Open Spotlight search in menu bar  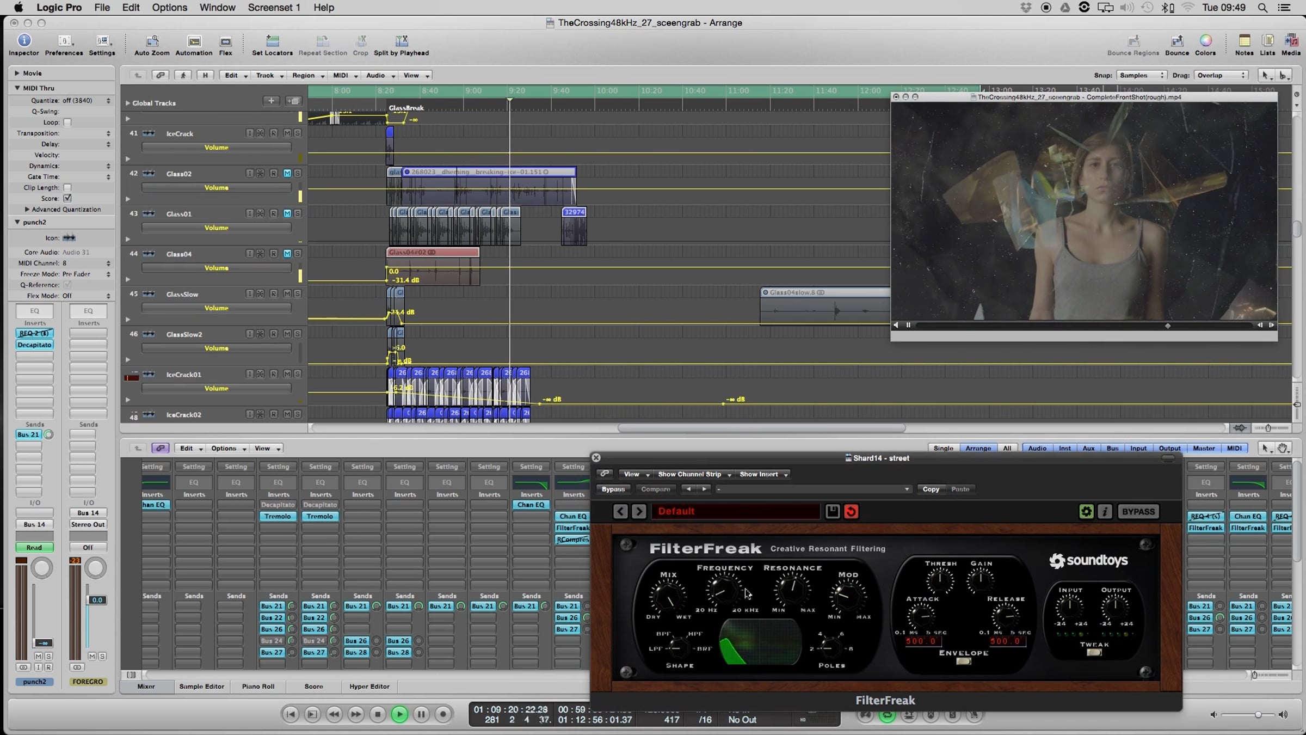point(1262,8)
